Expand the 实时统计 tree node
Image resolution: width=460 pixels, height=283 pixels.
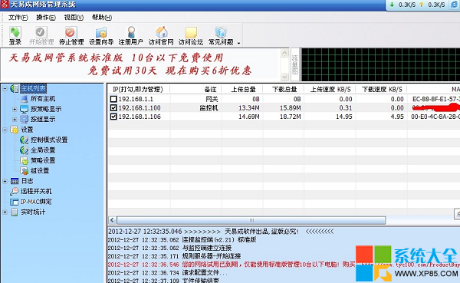(5, 212)
